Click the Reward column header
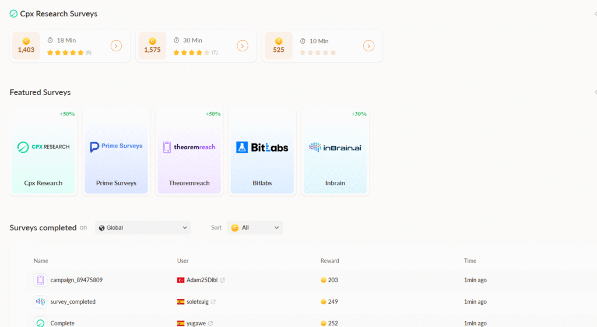Screen dimensions: 597x327 [x=330, y=261]
